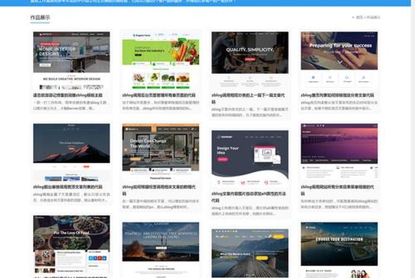
Task: Open the Quality. Simplicity. template thumbnail
Action: coord(250,61)
